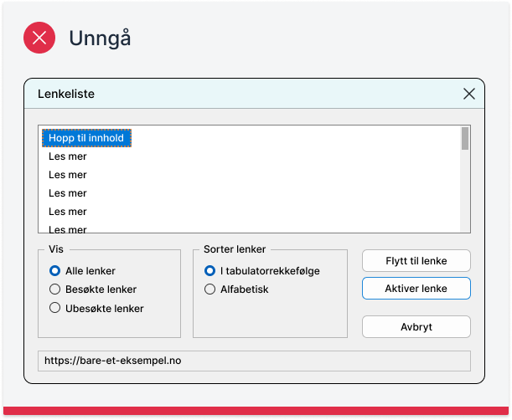Close the Lenkeliste dialog with the X
This screenshot has height=420, width=512.
[x=468, y=94]
